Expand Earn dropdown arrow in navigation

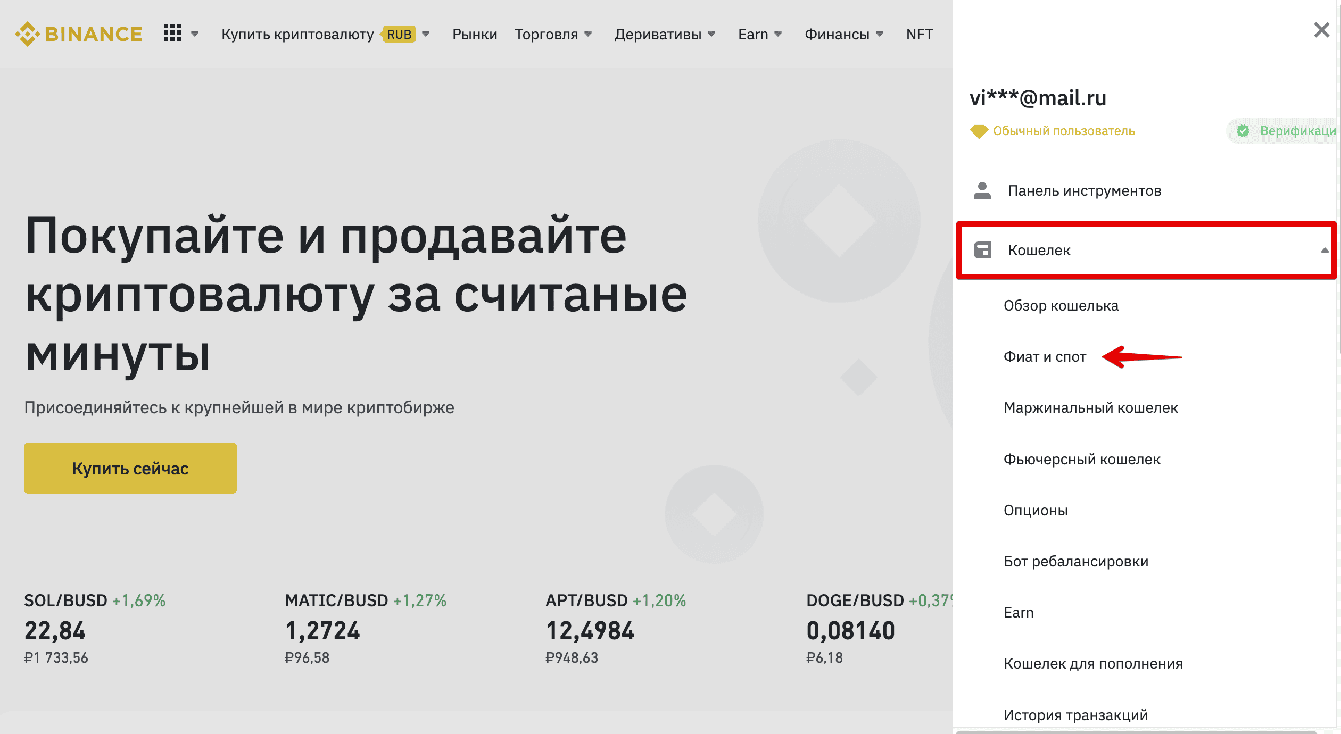pos(778,34)
